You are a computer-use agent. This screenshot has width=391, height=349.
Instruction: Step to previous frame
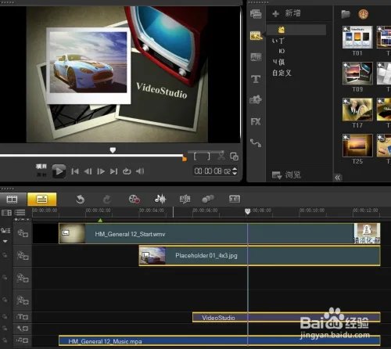pyautogui.click(x=88, y=171)
